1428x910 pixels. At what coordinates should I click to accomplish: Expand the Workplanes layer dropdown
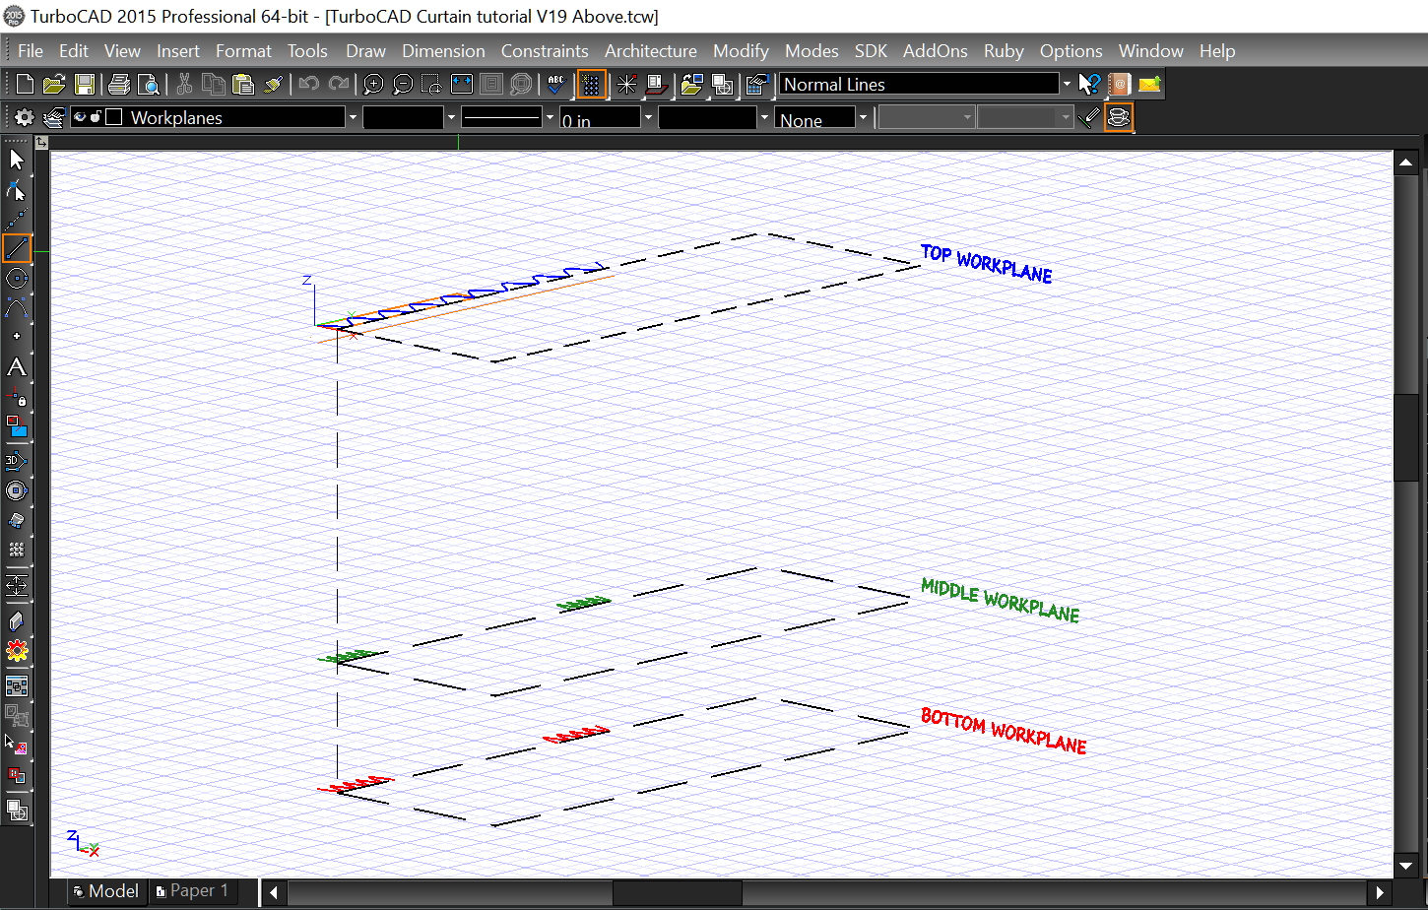click(353, 118)
